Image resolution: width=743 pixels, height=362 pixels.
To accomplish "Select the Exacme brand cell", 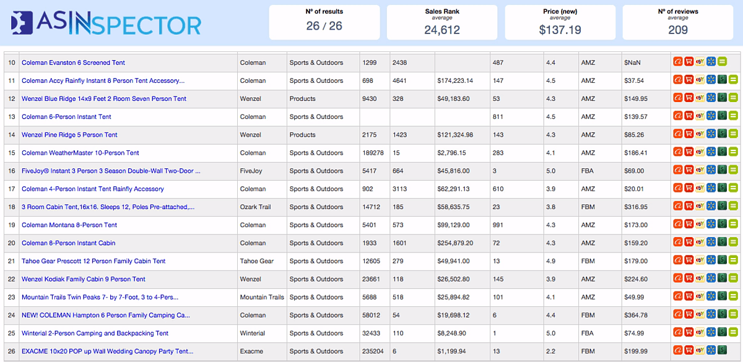I will click(x=262, y=351).
